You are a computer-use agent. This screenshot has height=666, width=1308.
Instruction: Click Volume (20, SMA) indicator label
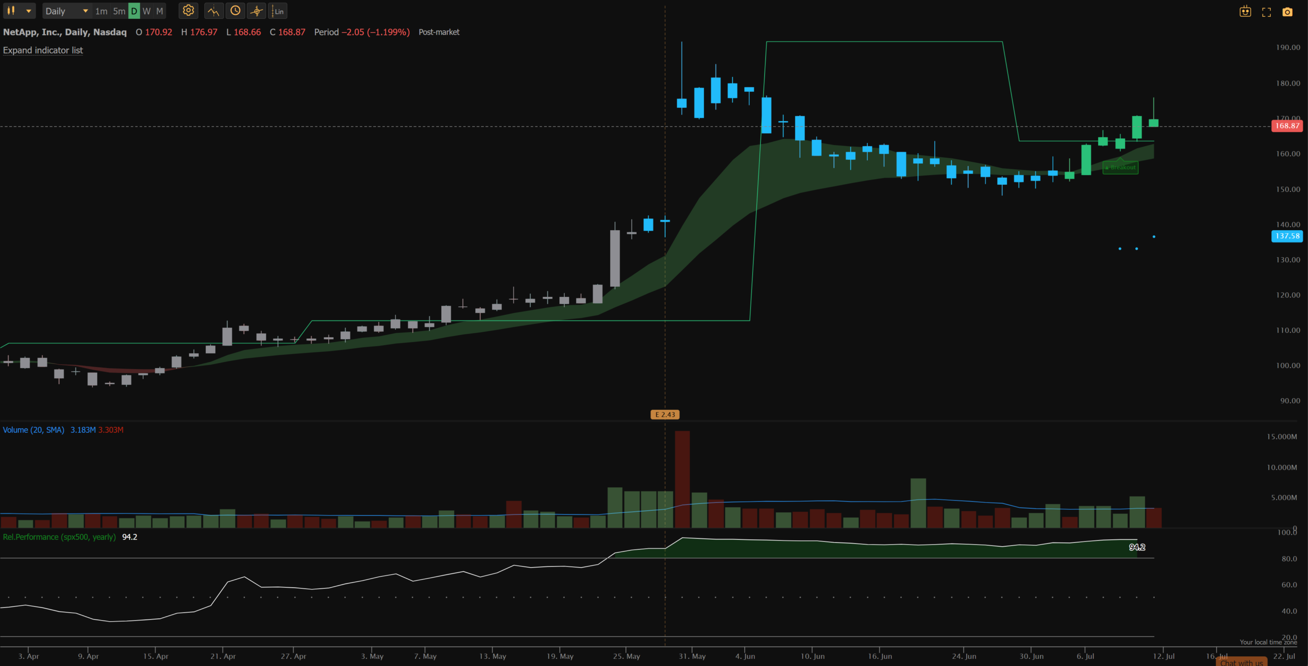[x=34, y=430]
